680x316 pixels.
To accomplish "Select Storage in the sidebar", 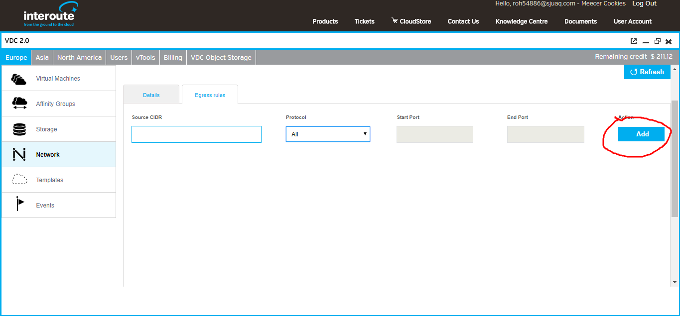I will (x=59, y=129).
